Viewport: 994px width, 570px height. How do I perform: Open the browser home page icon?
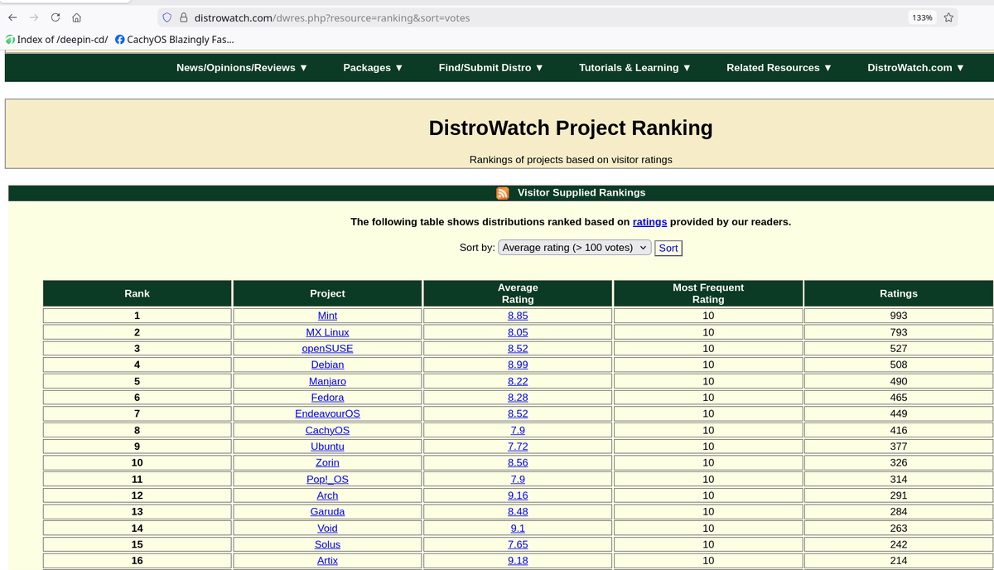(76, 17)
